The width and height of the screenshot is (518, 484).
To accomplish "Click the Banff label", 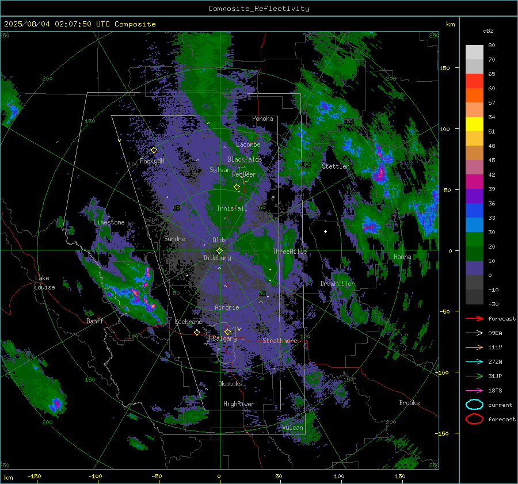I will coord(95,321).
